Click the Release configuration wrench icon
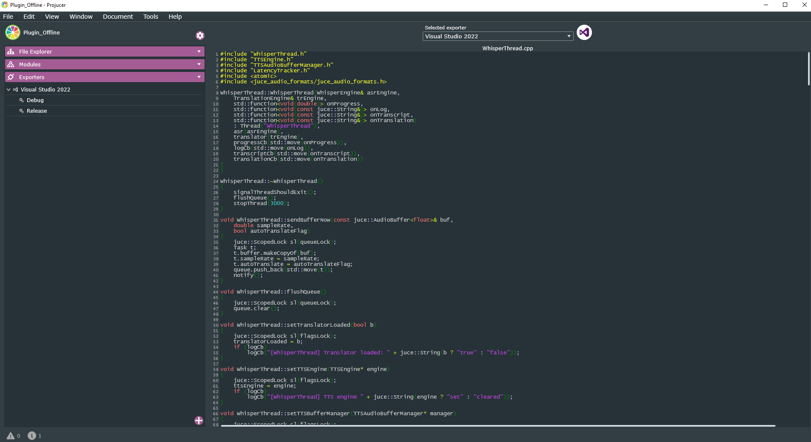The image size is (811, 442). (x=21, y=111)
